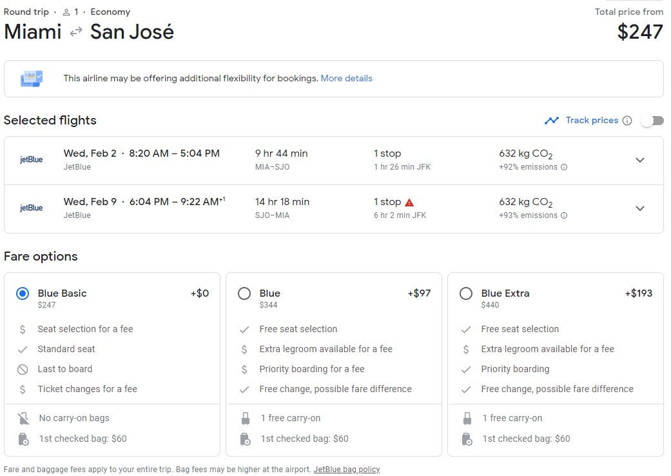Screen dimensions: 671x476
Task: Expand the Wed, Feb 2 flight details
Action: [640, 160]
